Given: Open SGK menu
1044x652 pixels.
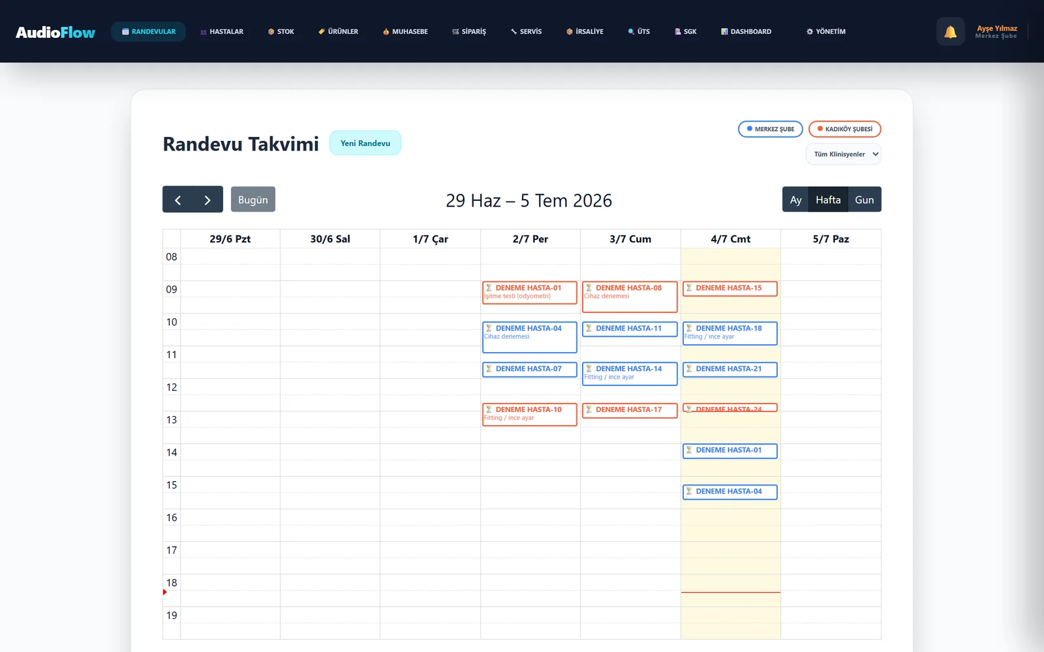Looking at the screenshot, I should (x=686, y=31).
